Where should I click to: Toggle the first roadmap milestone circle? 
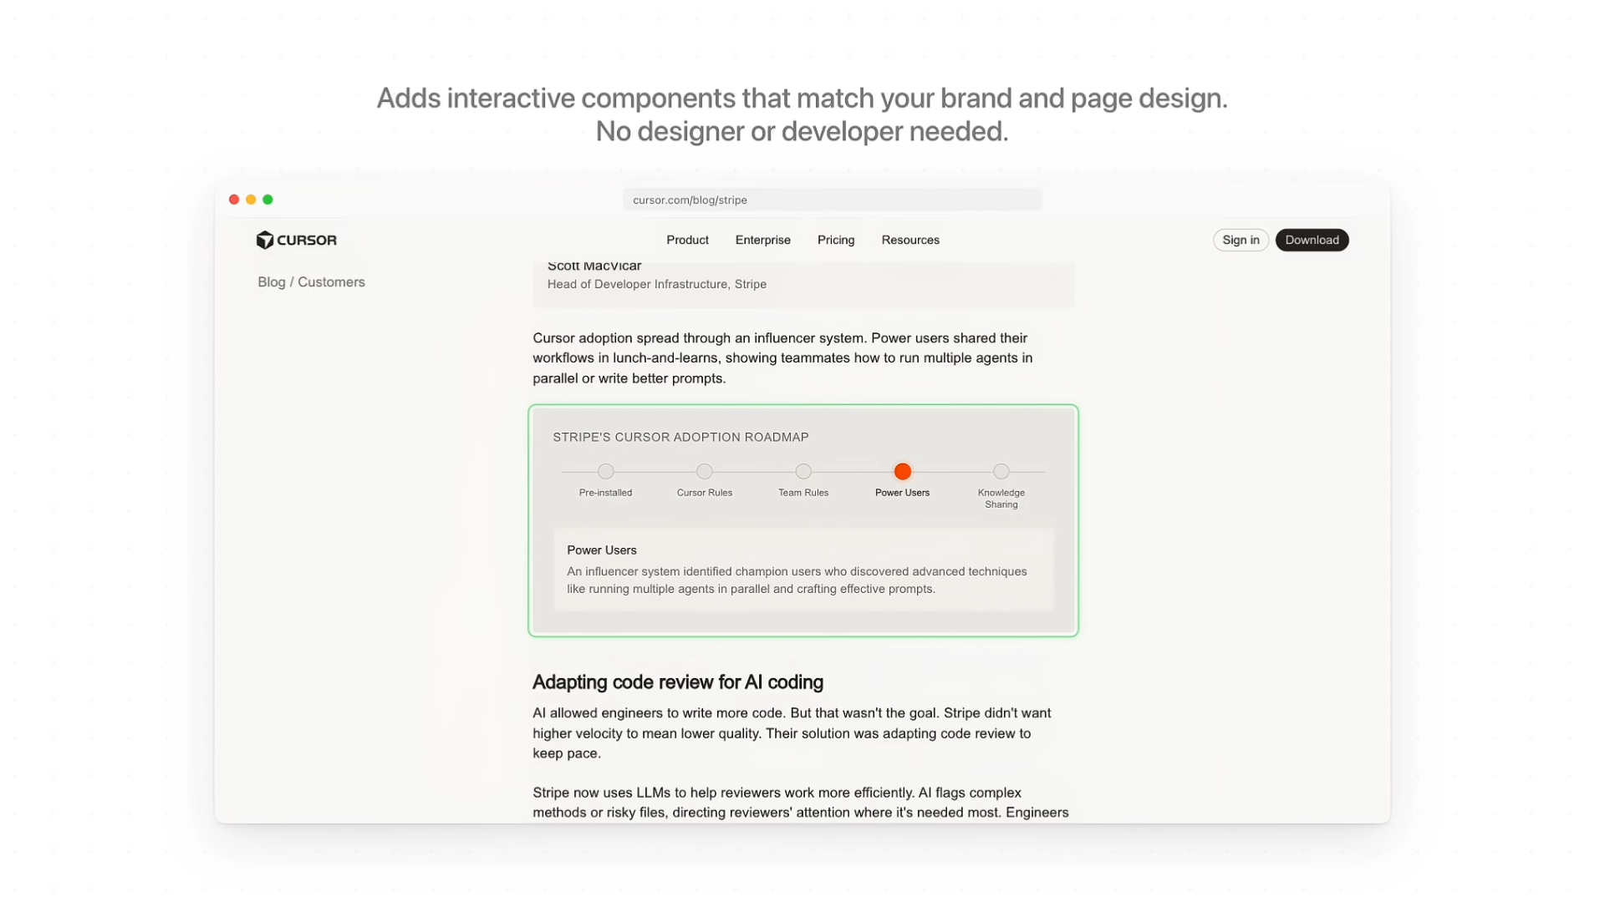[x=604, y=471]
